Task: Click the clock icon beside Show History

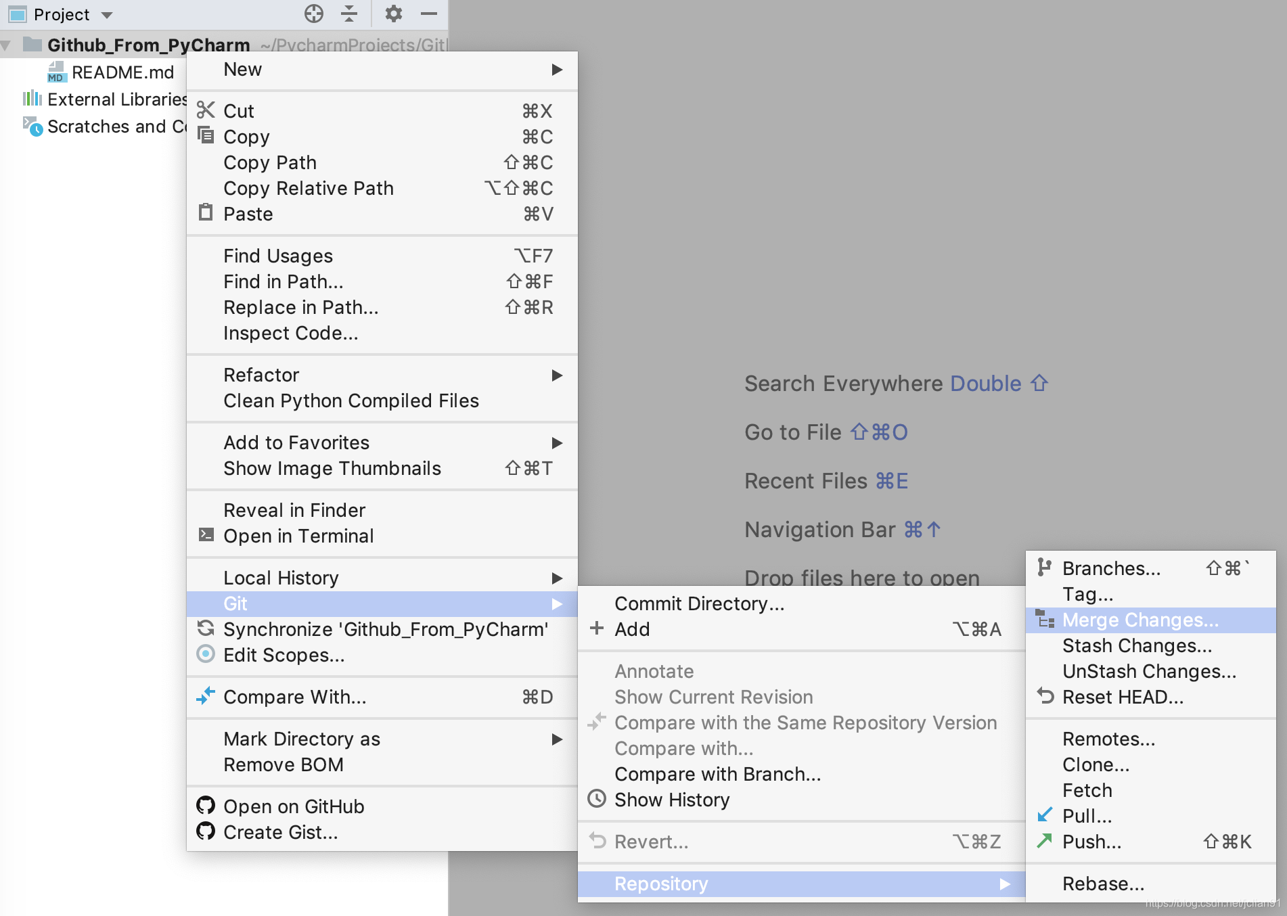Action: point(597,799)
